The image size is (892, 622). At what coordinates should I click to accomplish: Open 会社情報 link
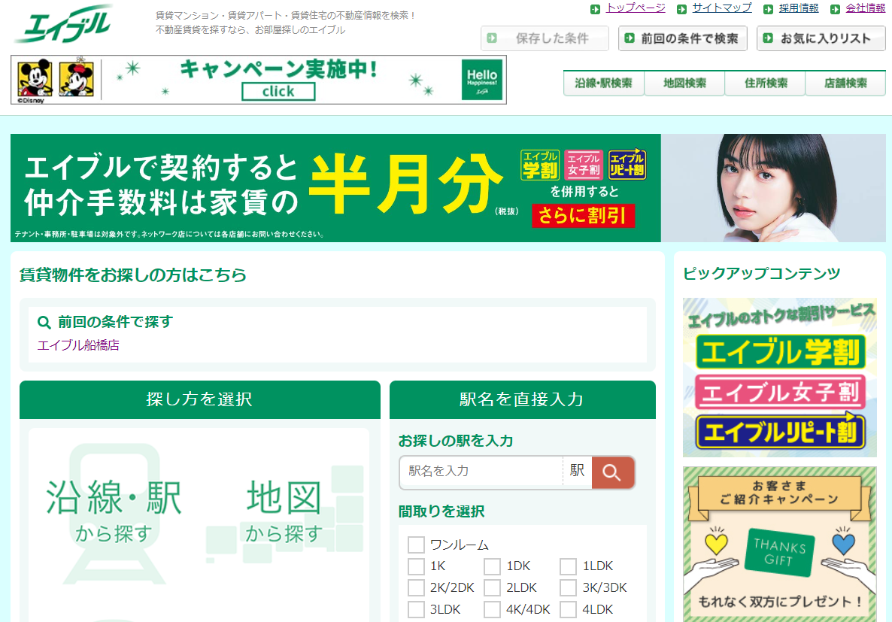(866, 8)
